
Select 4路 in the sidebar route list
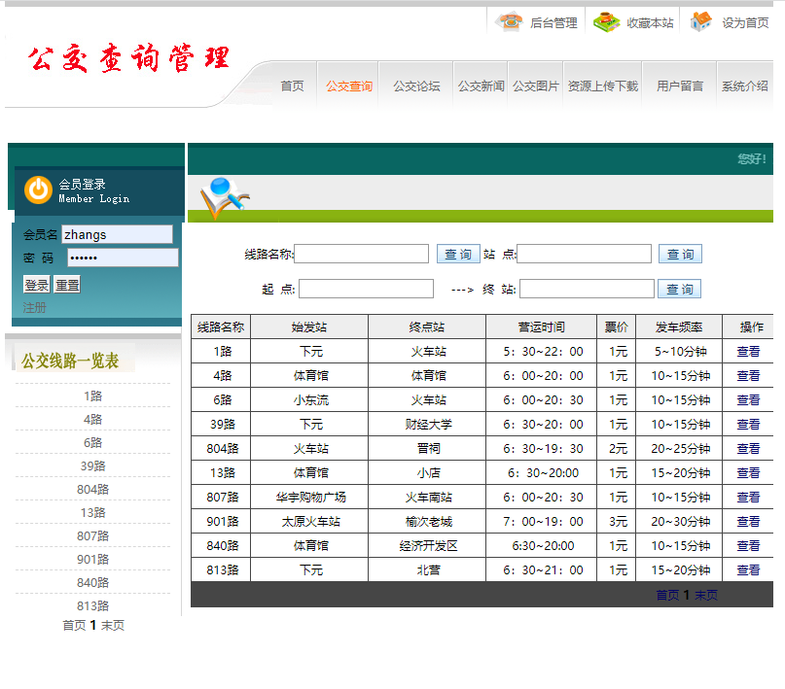point(93,420)
